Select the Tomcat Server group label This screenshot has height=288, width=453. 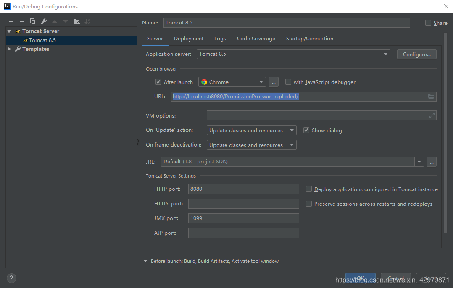tap(41, 31)
